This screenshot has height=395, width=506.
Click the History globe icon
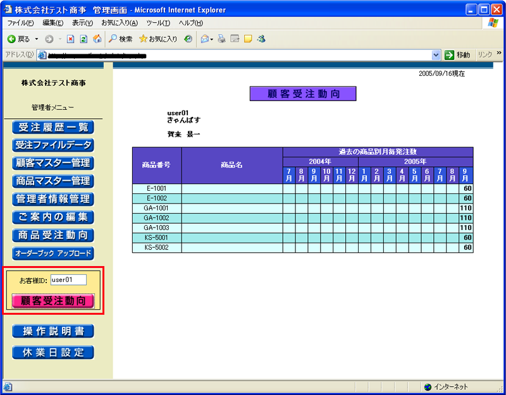(187, 39)
